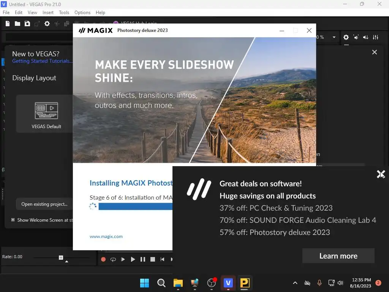Click Play From Start button
Image resolution: width=389 pixels, height=292 pixels.
[x=123, y=259]
